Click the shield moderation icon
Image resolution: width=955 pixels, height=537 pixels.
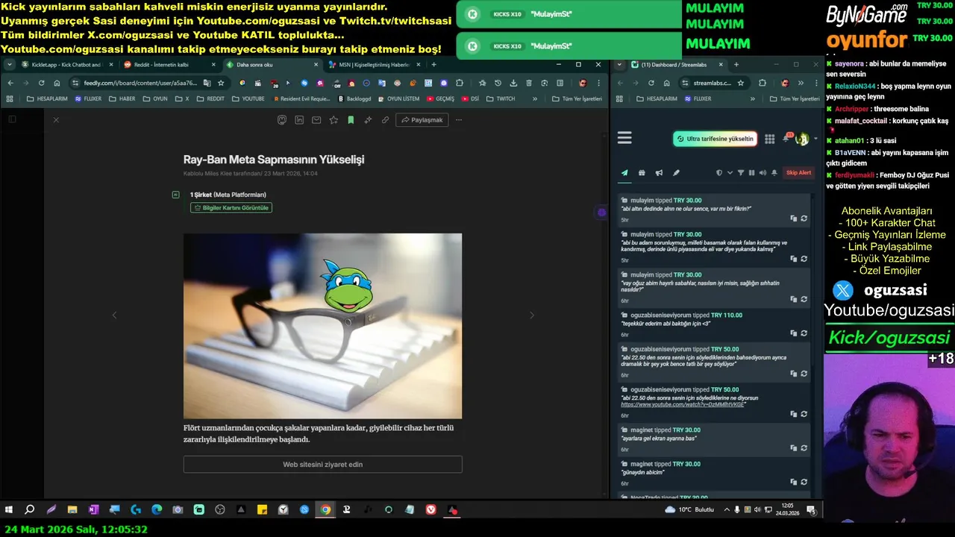pyautogui.click(x=719, y=173)
